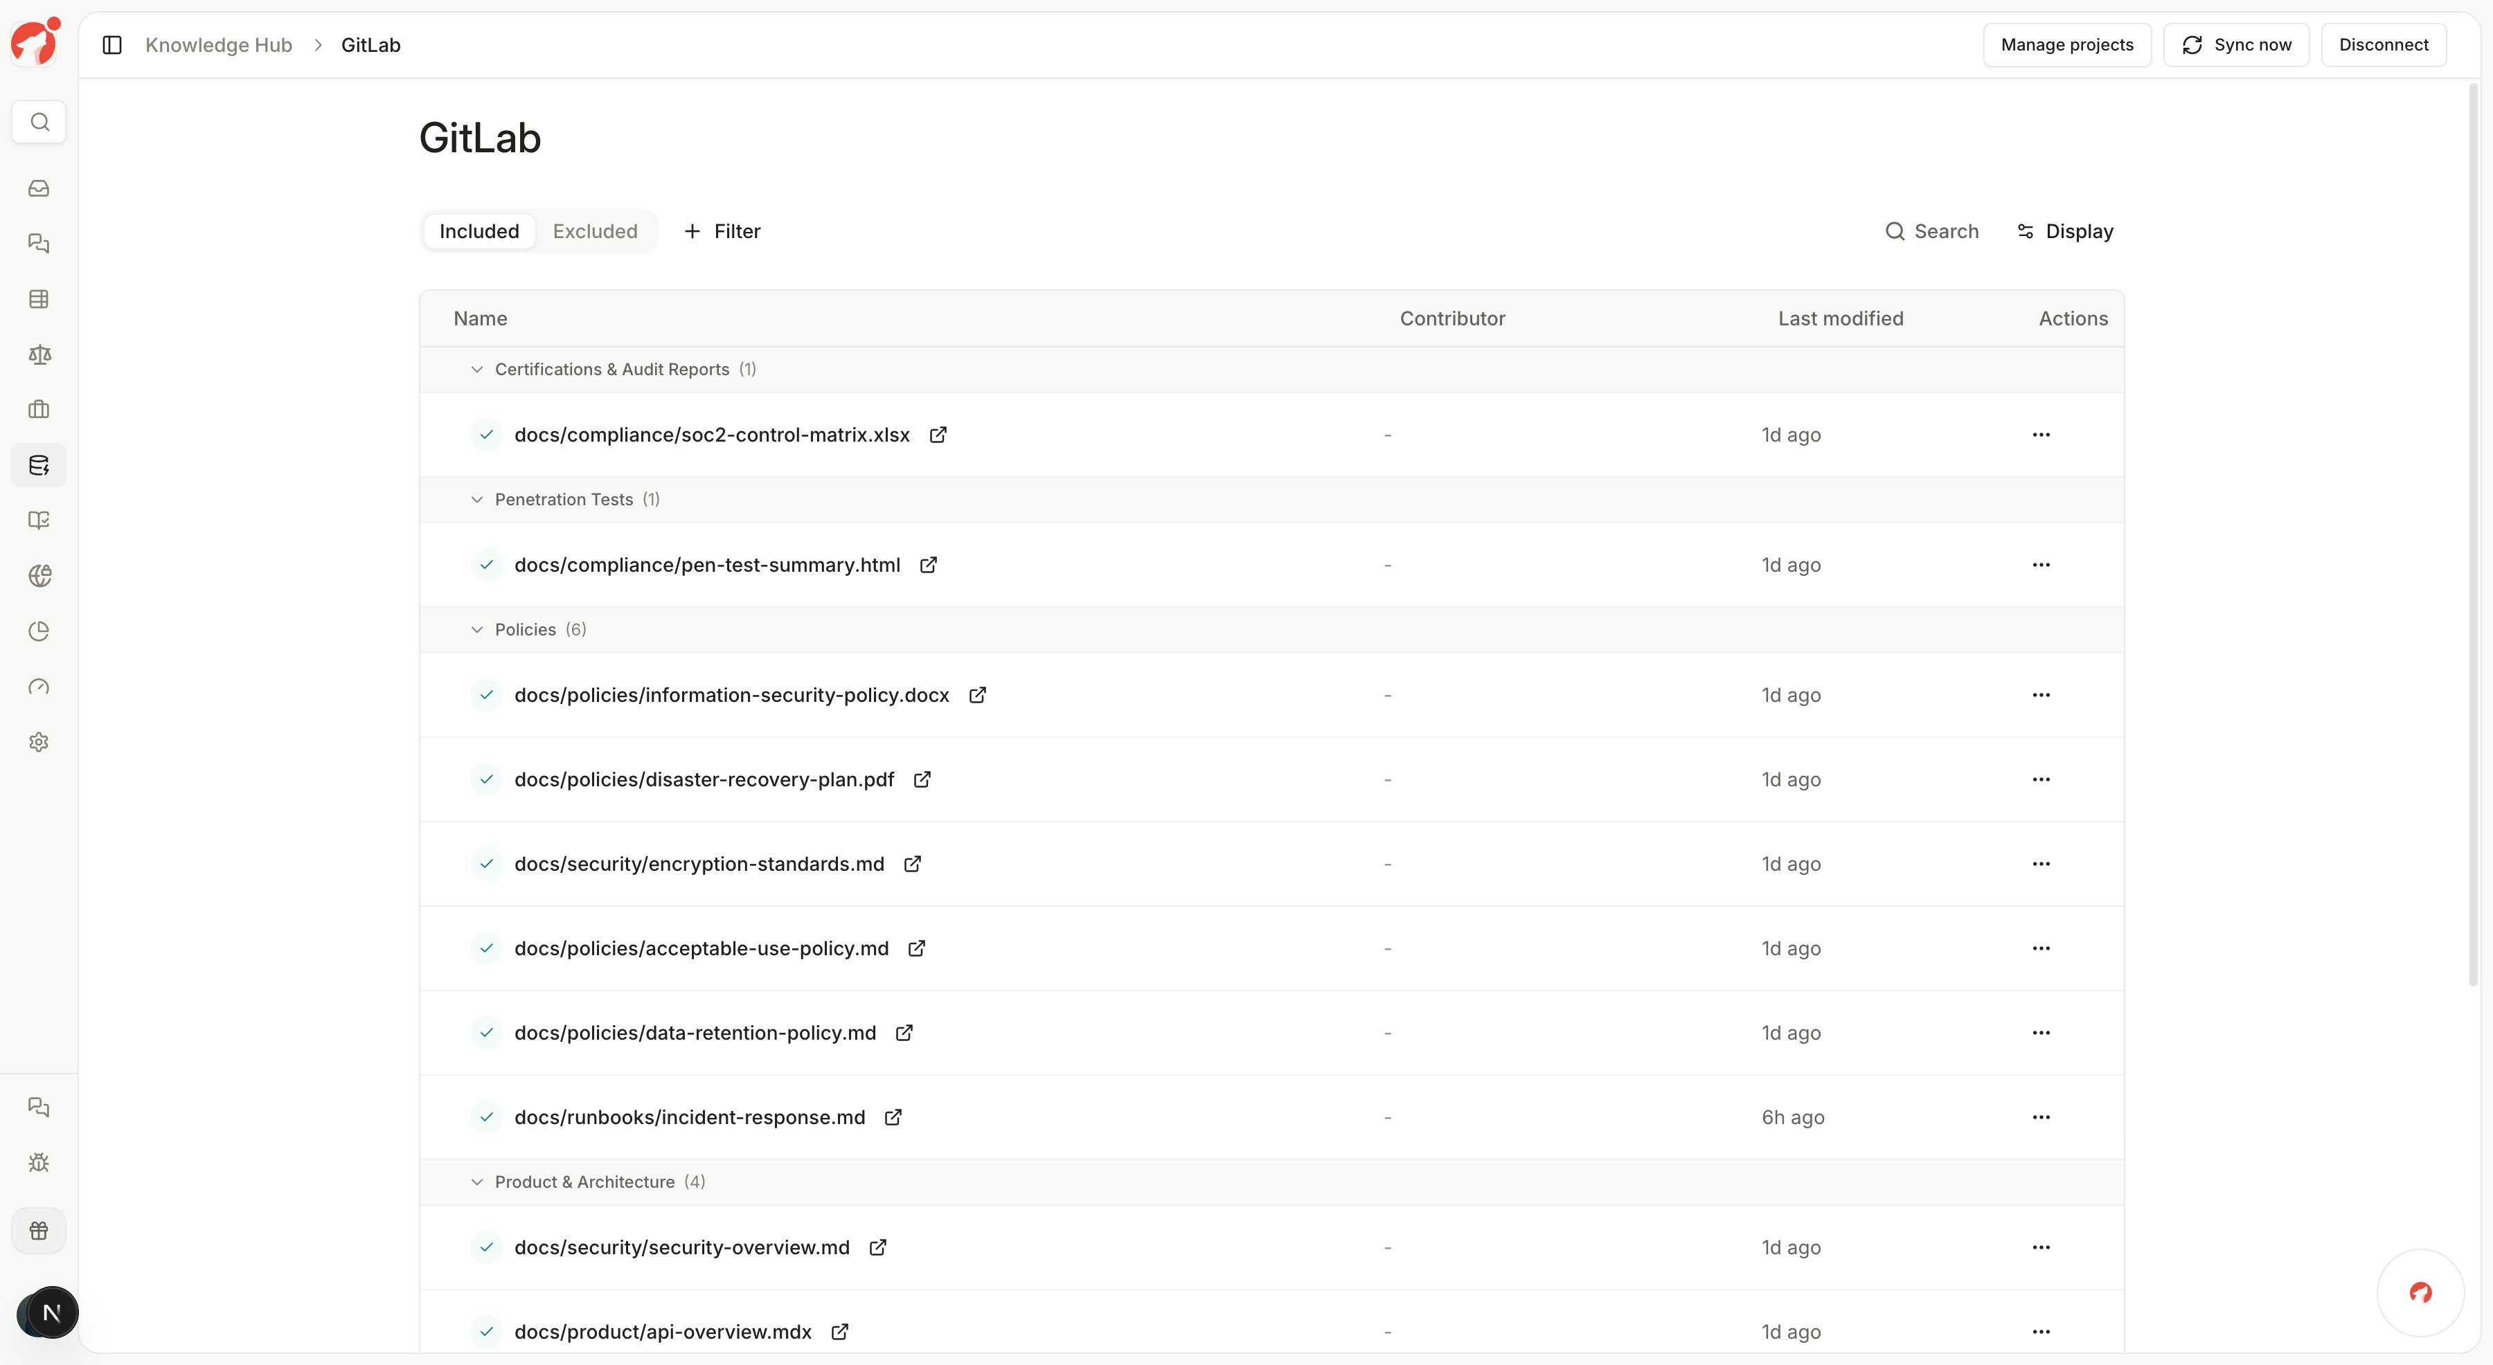Screen dimensions: 2493x1365
Task: Switch to the Included tab
Action: (x=479, y=231)
